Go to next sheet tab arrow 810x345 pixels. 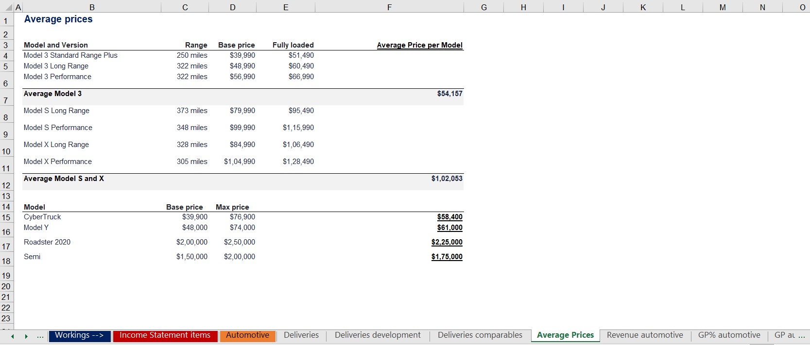click(x=26, y=336)
